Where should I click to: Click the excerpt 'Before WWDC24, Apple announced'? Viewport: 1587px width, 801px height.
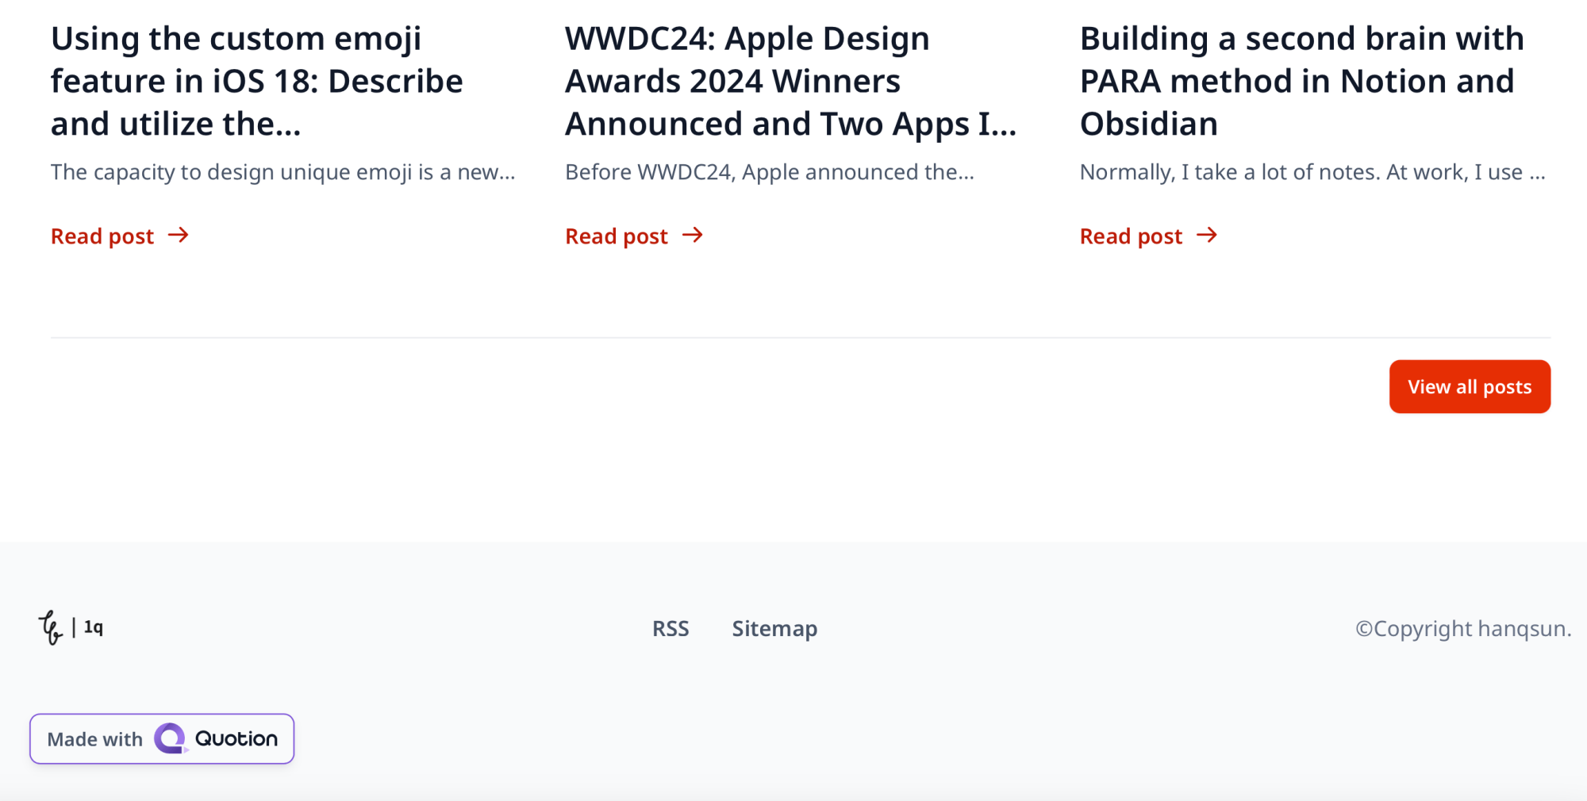pos(770,172)
